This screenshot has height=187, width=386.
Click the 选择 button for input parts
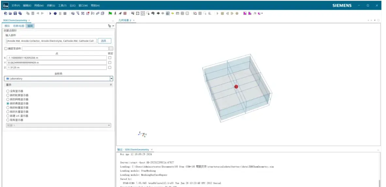pyautogui.click(x=104, y=41)
